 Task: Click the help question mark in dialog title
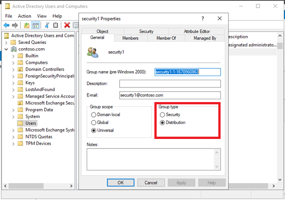pyautogui.click(x=203, y=19)
